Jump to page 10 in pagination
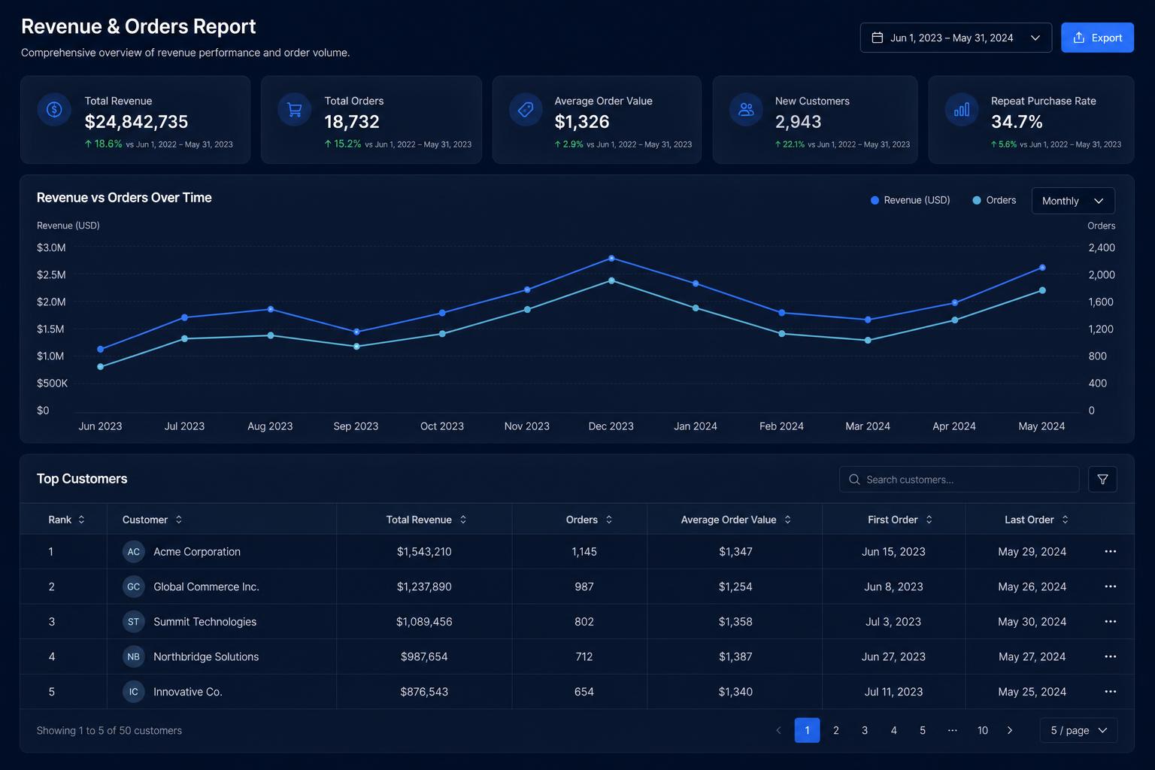This screenshot has width=1155, height=770. [x=982, y=730]
